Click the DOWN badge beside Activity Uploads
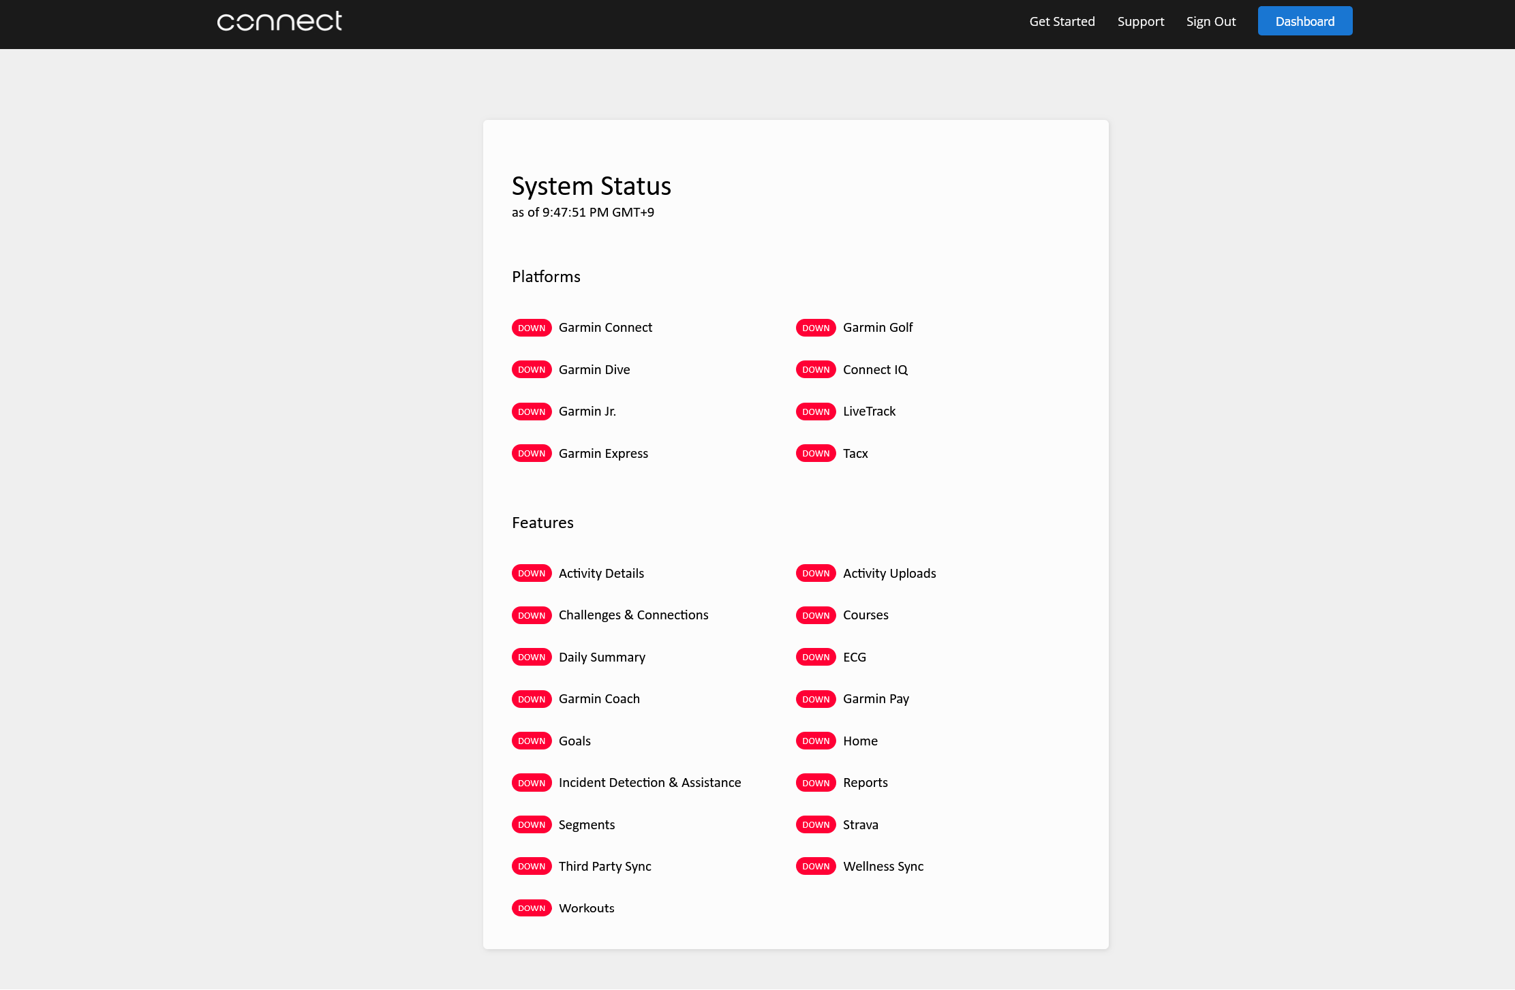The height and width of the screenshot is (990, 1515). (x=816, y=573)
